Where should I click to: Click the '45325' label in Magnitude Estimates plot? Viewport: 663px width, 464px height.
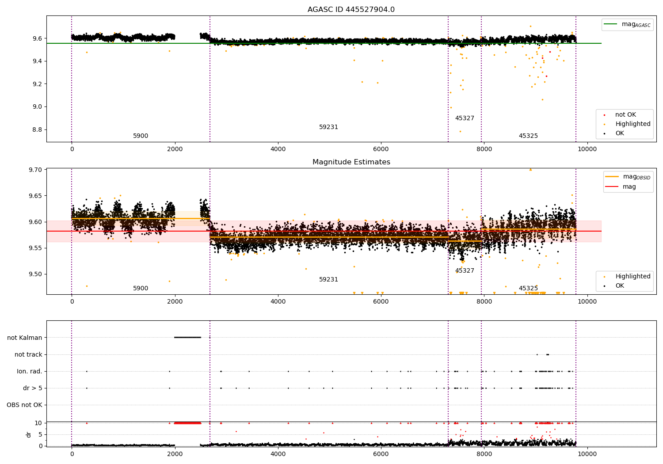(528, 288)
